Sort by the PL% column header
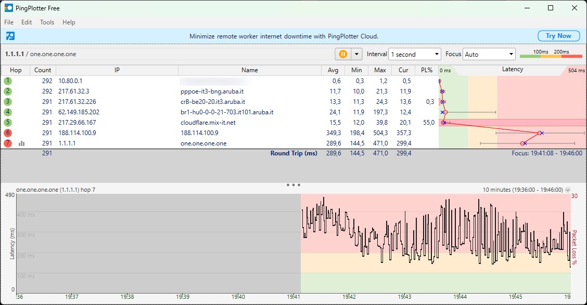Viewport: 587px width, 305px height. pyautogui.click(x=426, y=70)
